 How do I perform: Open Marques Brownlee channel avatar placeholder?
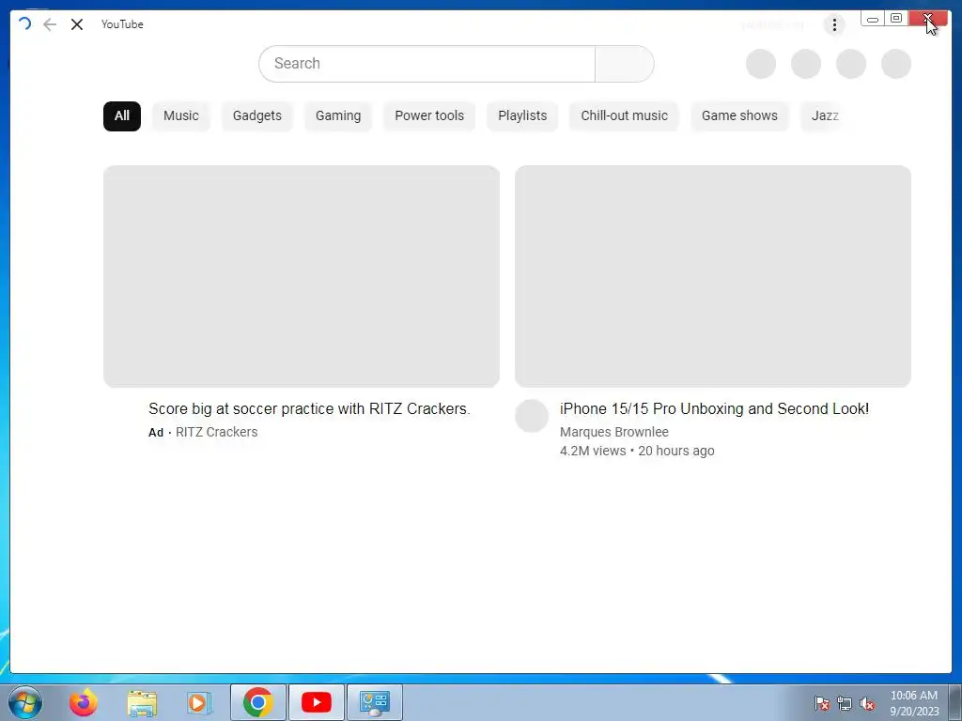[532, 416]
